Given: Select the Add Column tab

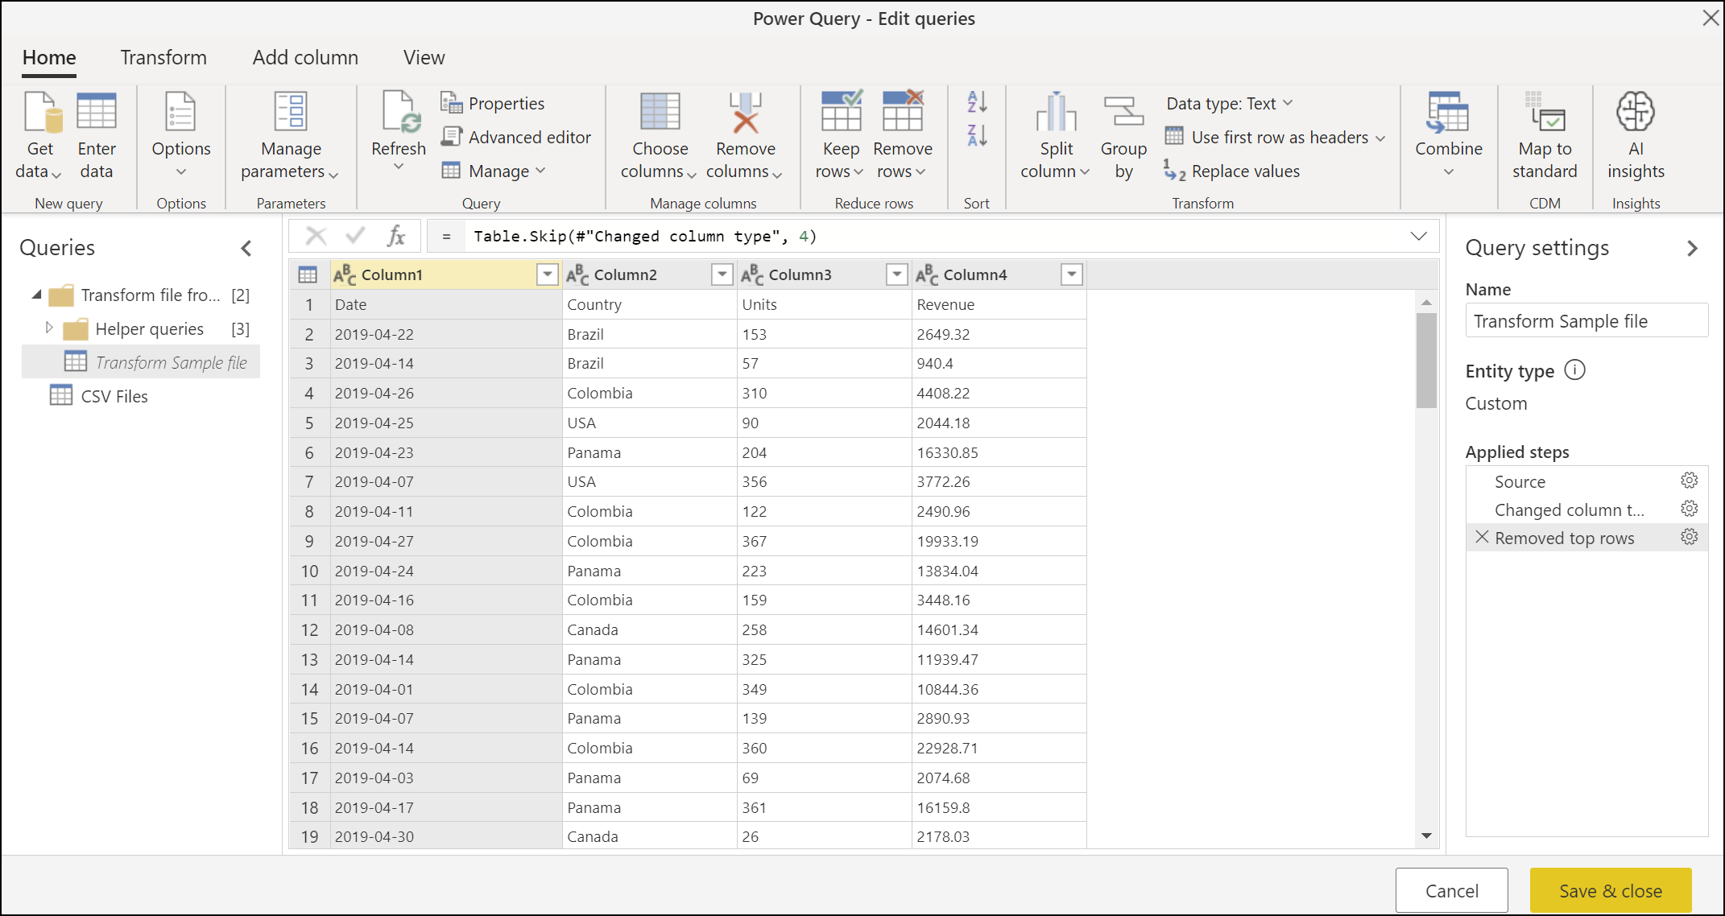Looking at the screenshot, I should click(304, 56).
